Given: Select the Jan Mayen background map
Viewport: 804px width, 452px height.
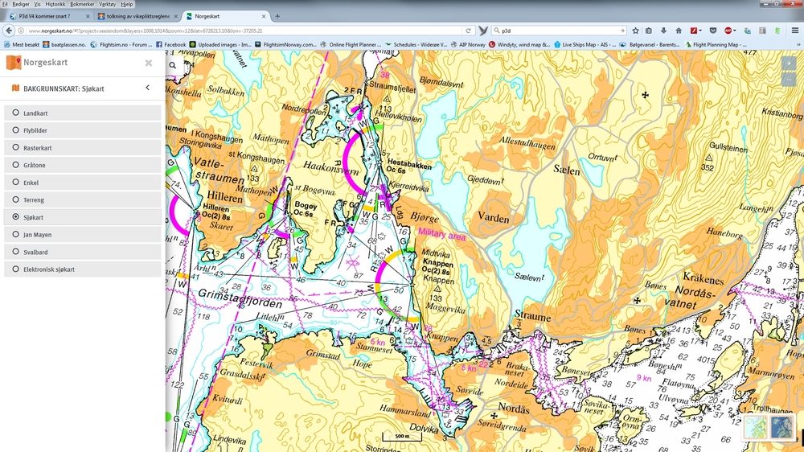Looking at the screenshot, I should pos(83,235).
